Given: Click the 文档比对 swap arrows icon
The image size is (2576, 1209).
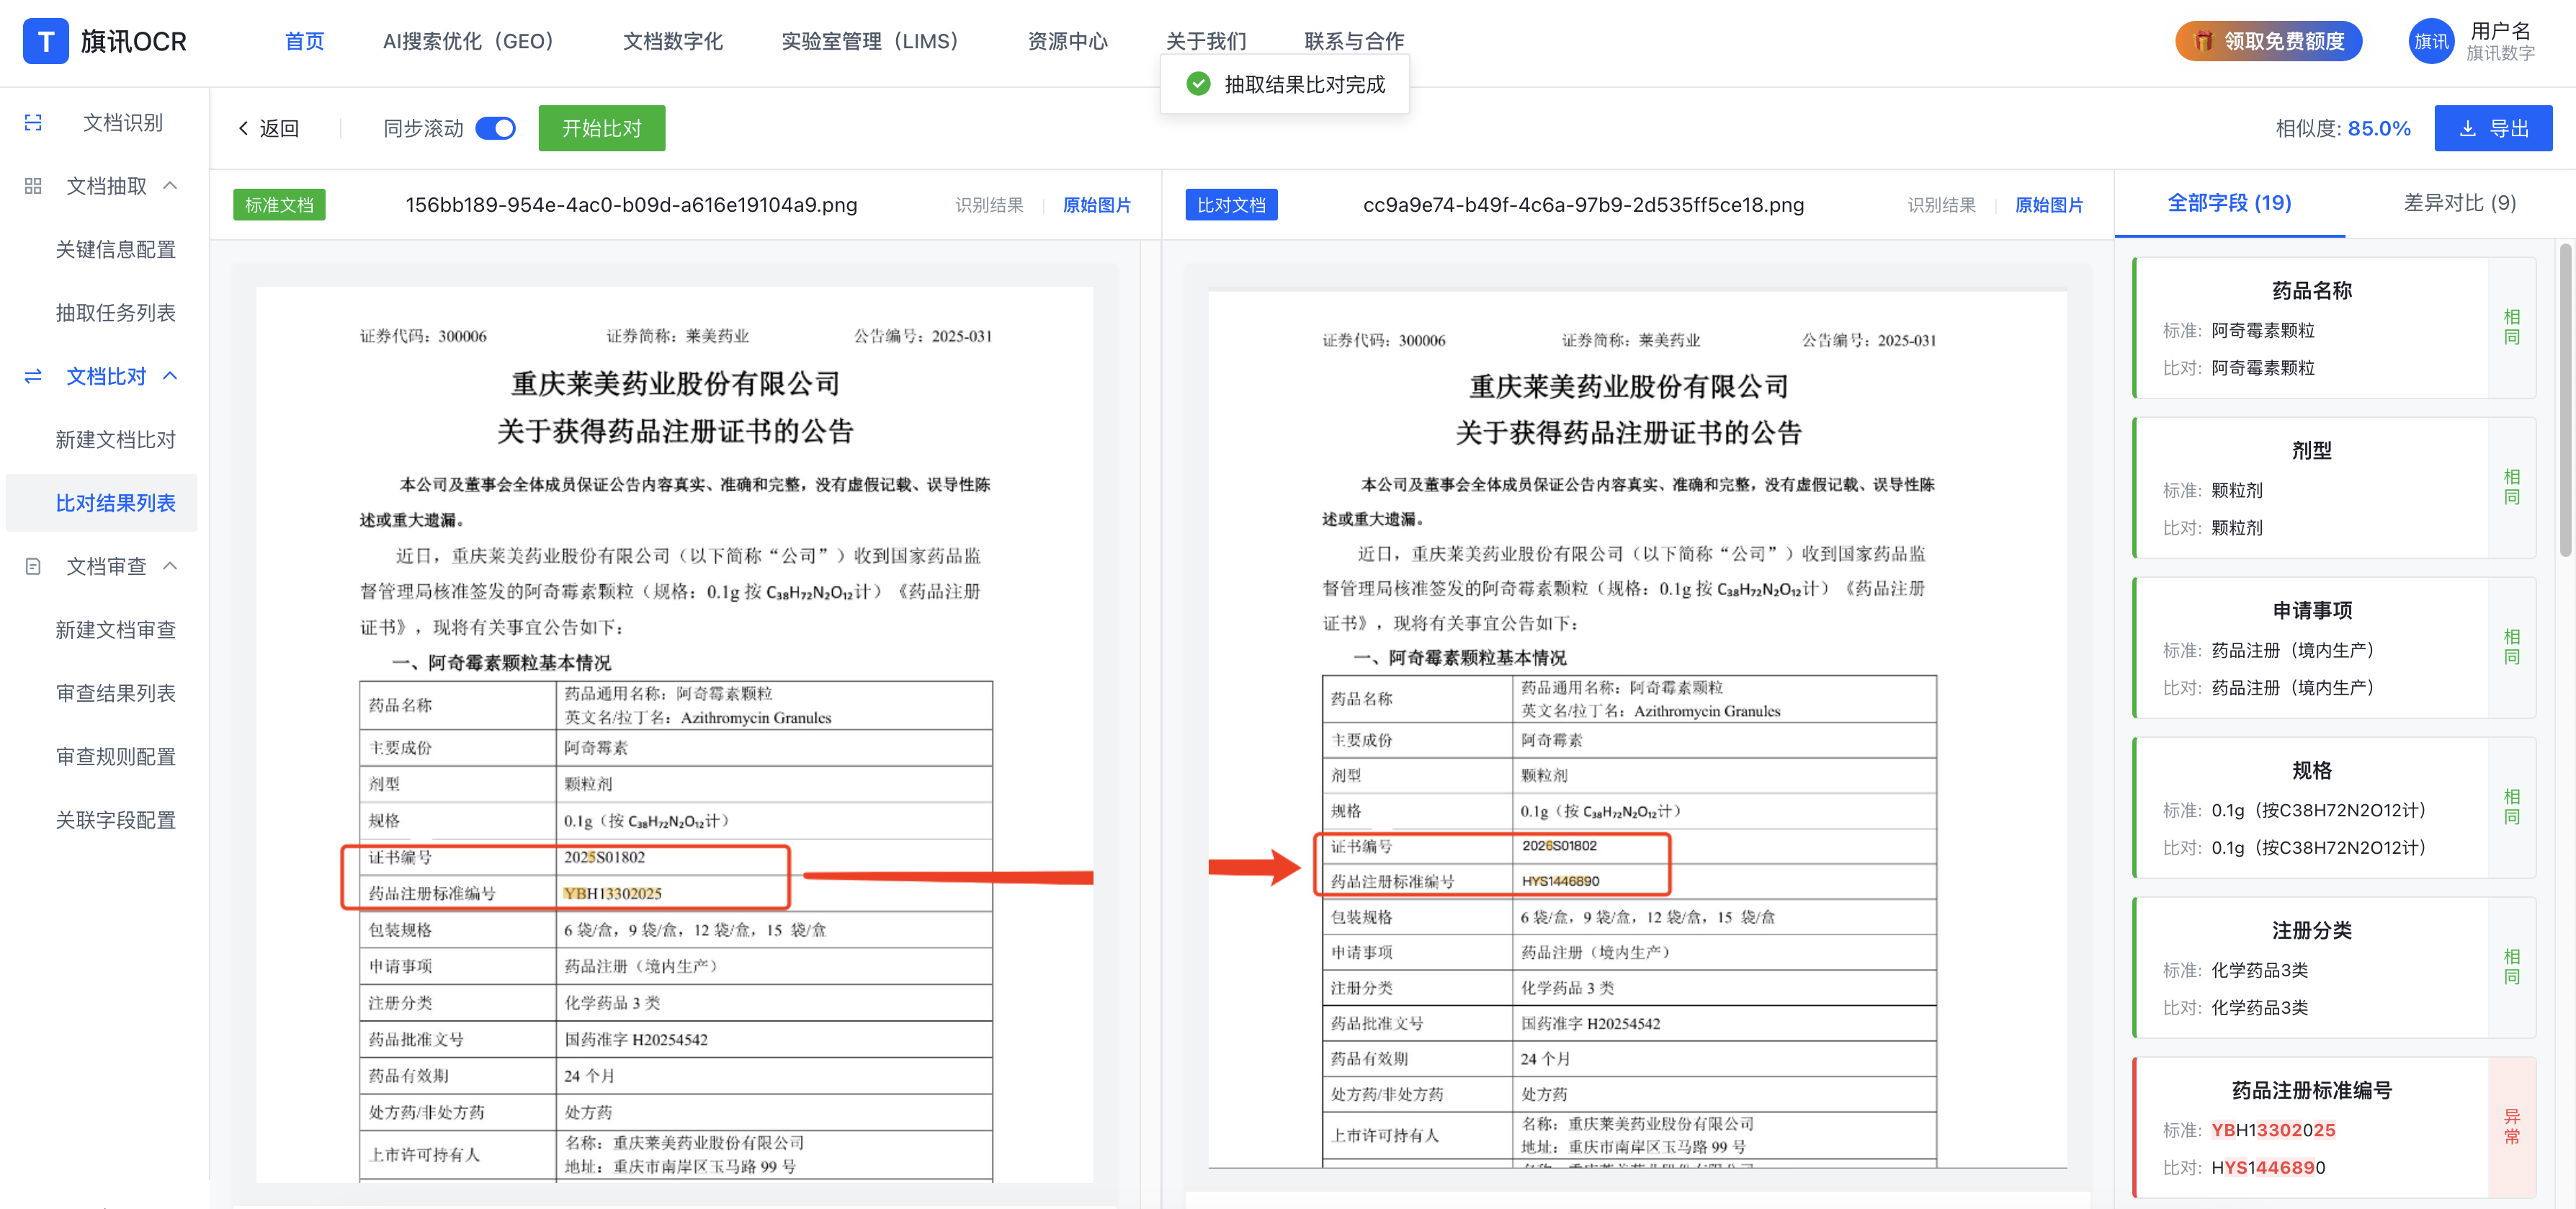Looking at the screenshot, I should pyautogui.click(x=33, y=376).
